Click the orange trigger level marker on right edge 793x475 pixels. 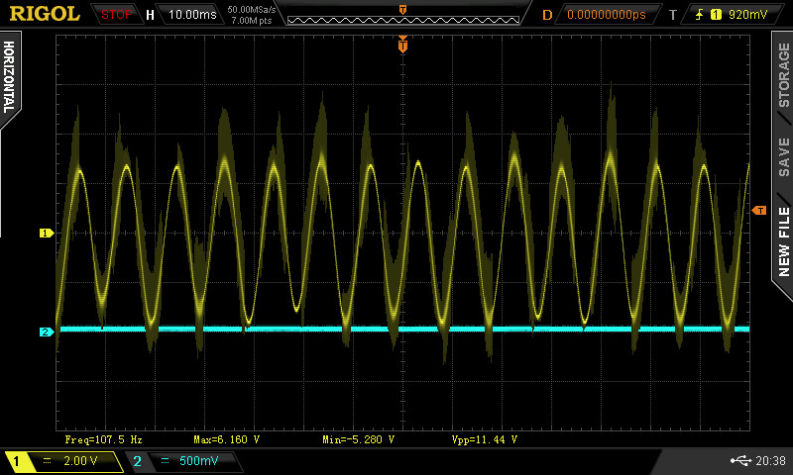[x=759, y=210]
